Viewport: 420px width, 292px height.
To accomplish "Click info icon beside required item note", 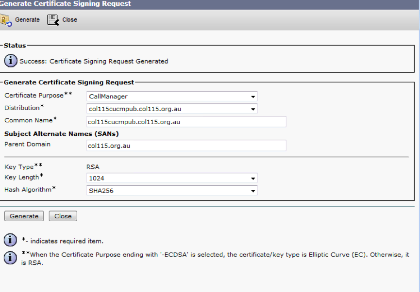I will point(11,240).
